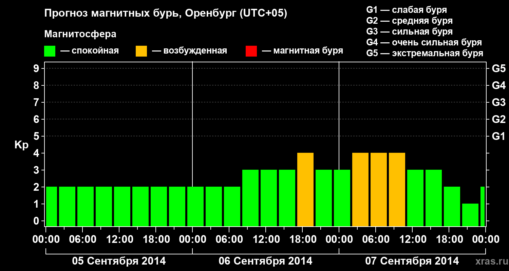Click the '06:00' time label of 07 Сентября

376,239
